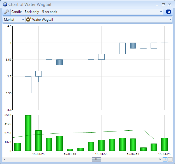Click the filled candle at the 4 price level
The width and height of the screenshot is (175, 164).
[133, 45]
